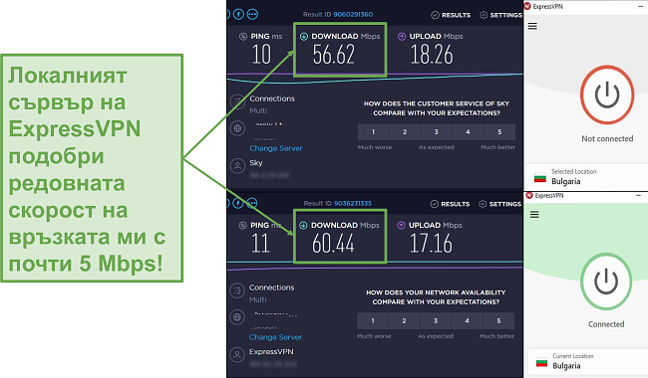Rate network availability 1 Much worse

373,320
